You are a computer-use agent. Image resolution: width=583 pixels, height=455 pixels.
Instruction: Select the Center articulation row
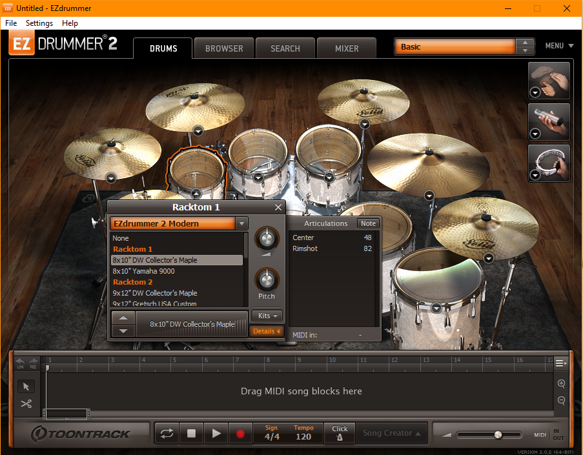click(332, 238)
